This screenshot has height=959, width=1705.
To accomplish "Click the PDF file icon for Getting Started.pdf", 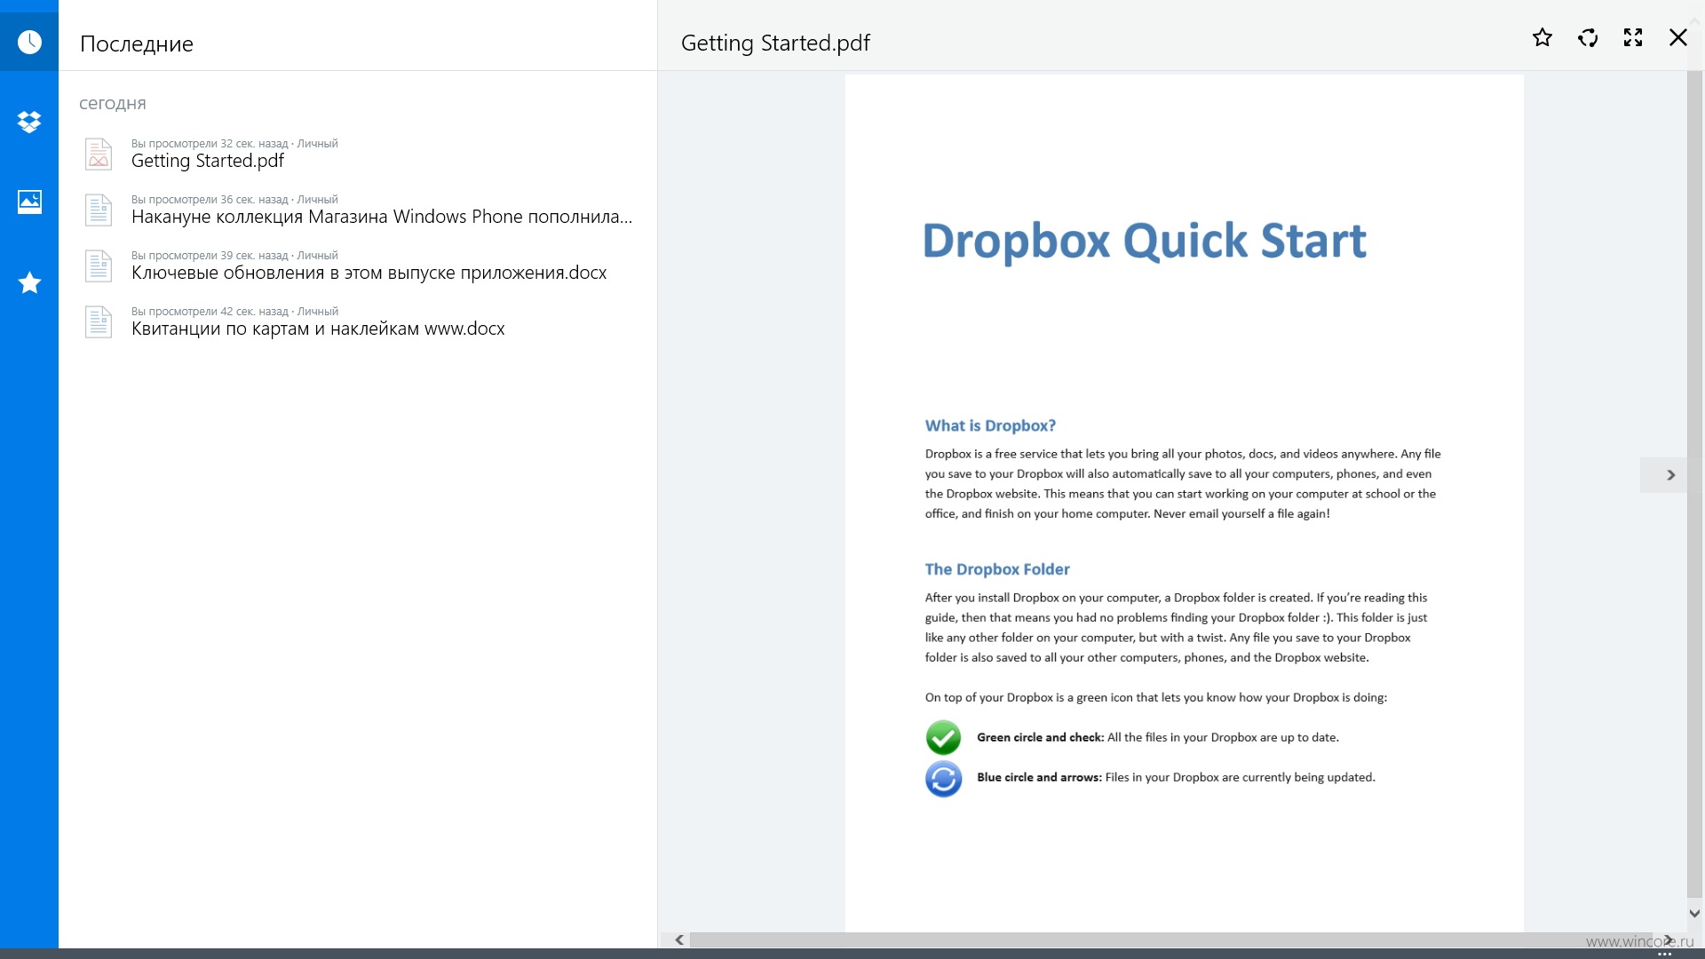I will [x=99, y=154].
